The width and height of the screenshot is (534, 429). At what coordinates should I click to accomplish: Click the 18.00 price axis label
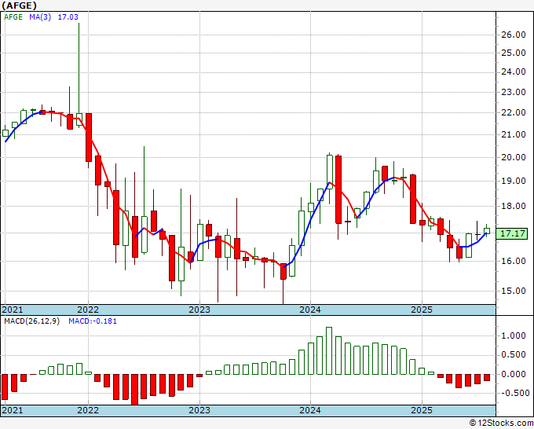point(514,206)
